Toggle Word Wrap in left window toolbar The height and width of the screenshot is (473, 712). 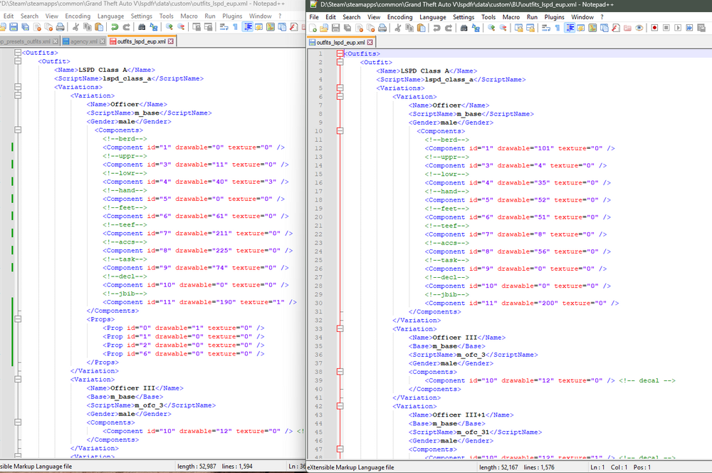tap(224, 27)
